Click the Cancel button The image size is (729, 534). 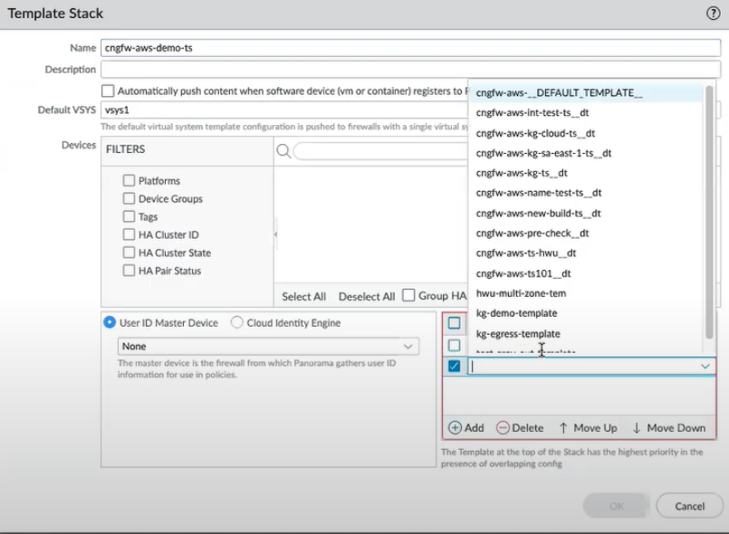tap(689, 506)
